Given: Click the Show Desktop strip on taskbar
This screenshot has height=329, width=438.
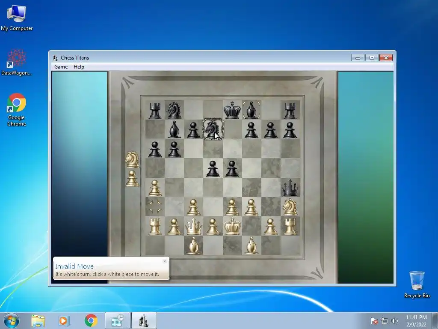Looking at the screenshot, I should 435,320.
